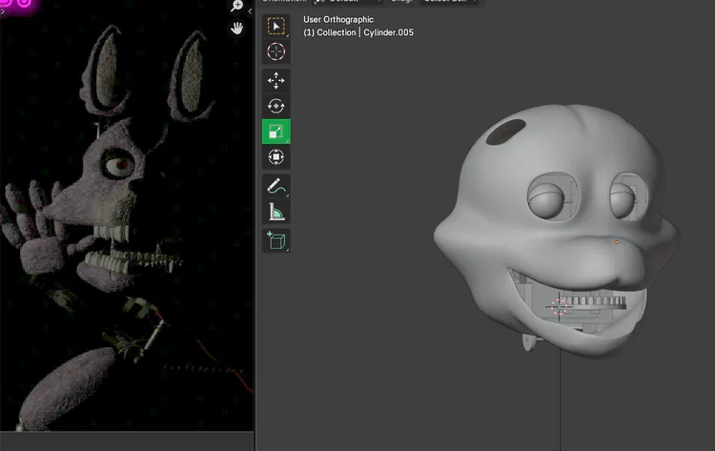This screenshot has height=451, width=715.
Task: Pick the Rotate tool
Action: tap(276, 106)
